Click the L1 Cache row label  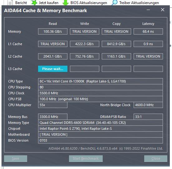(x=15, y=44)
